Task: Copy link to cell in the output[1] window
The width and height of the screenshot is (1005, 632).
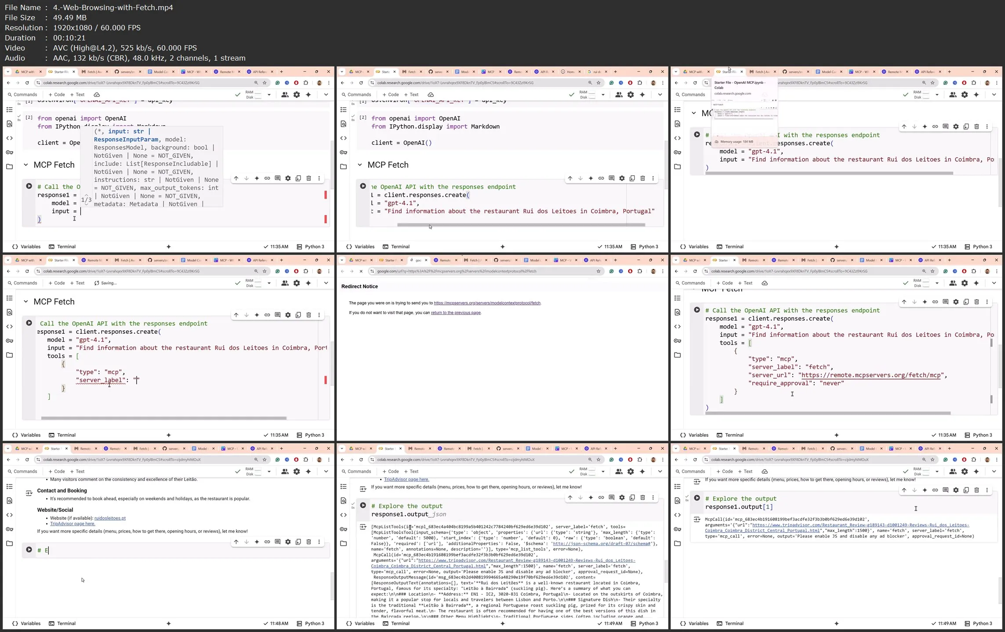Action: [x=935, y=490]
